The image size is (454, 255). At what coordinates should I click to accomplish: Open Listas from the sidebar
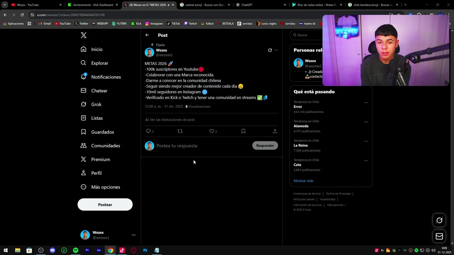tap(92, 118)
